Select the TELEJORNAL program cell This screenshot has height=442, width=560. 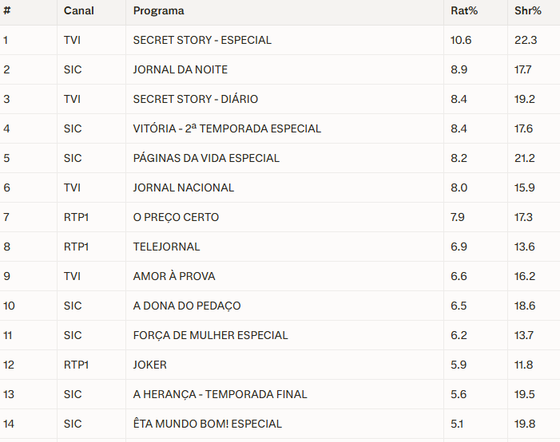166,247
